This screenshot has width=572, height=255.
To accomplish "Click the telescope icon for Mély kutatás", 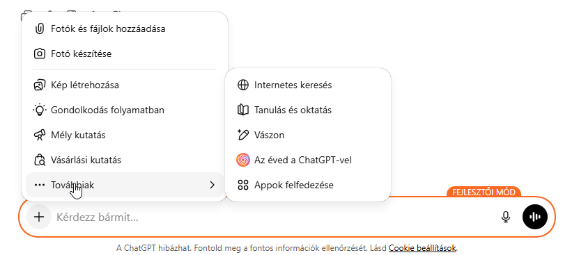I will 39,135.
